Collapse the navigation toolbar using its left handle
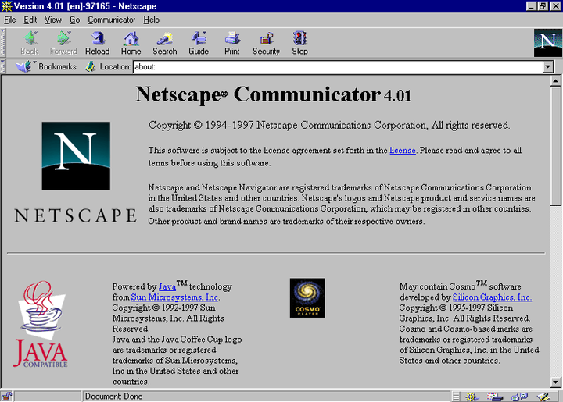The image size is (563, 402). tap(4, 42)
